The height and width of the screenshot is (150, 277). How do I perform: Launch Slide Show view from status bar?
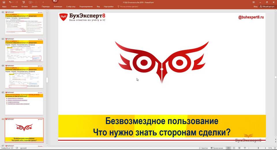point(244,148)
